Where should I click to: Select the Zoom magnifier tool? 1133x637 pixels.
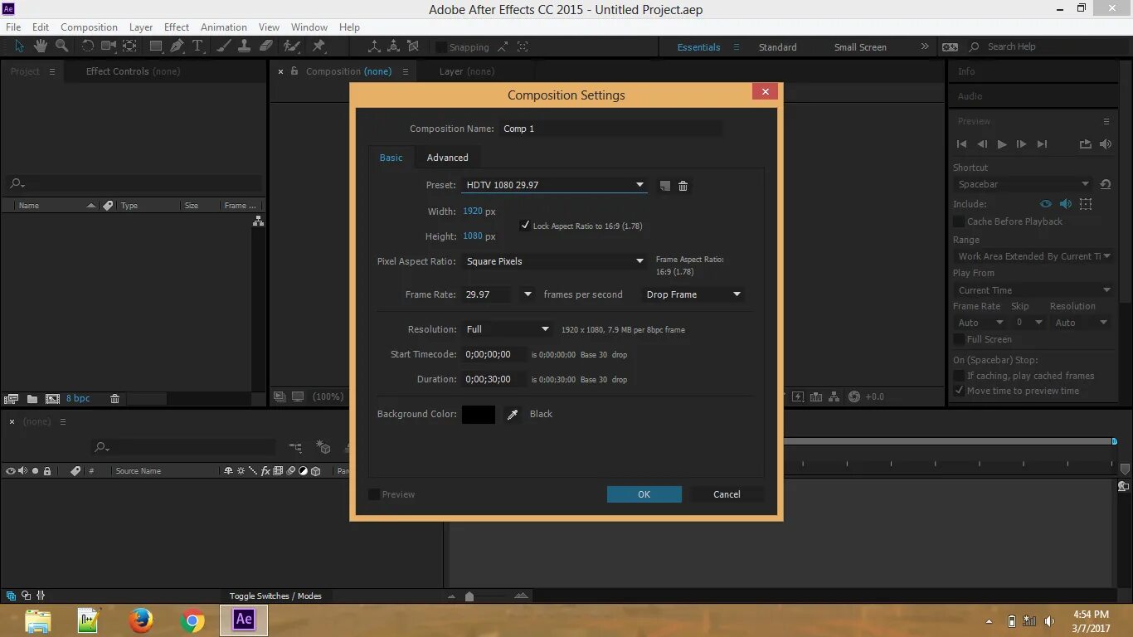tap(61, 46)
